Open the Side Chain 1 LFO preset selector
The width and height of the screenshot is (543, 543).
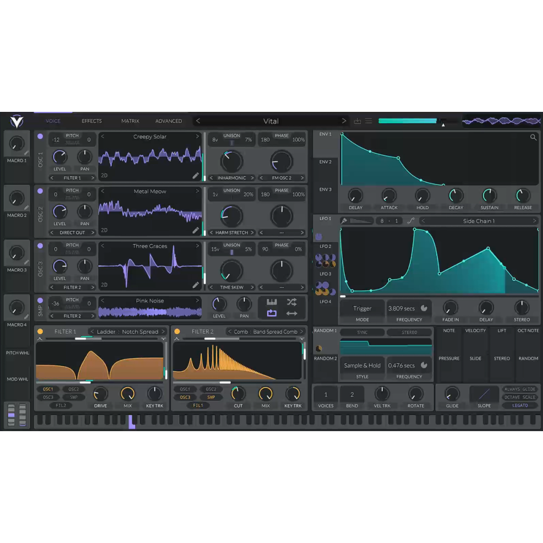478,221
